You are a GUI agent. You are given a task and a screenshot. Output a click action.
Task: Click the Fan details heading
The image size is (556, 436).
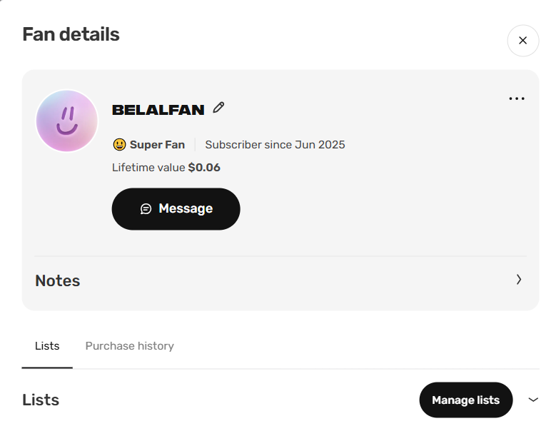[71, 34]
